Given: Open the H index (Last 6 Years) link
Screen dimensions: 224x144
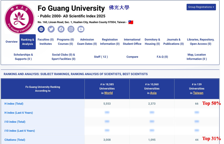Looking at the screenshot, I should pyautogui.click(x=18, y=113).
